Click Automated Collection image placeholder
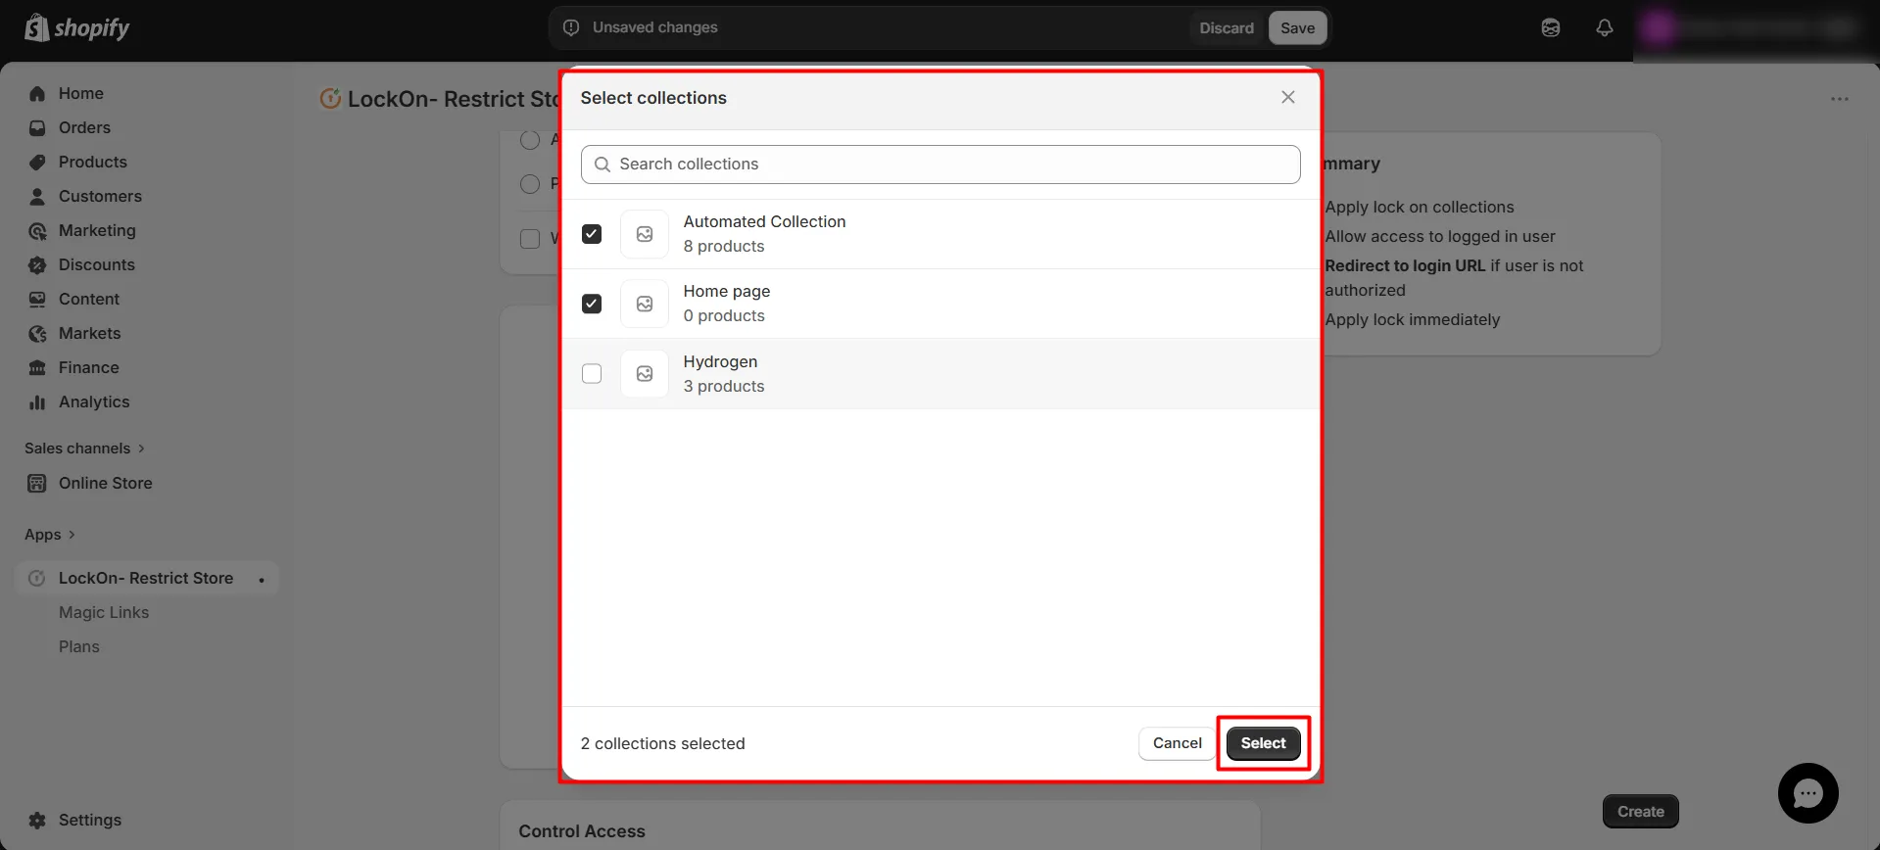1880x850 pixels. (x=645, y=234)
